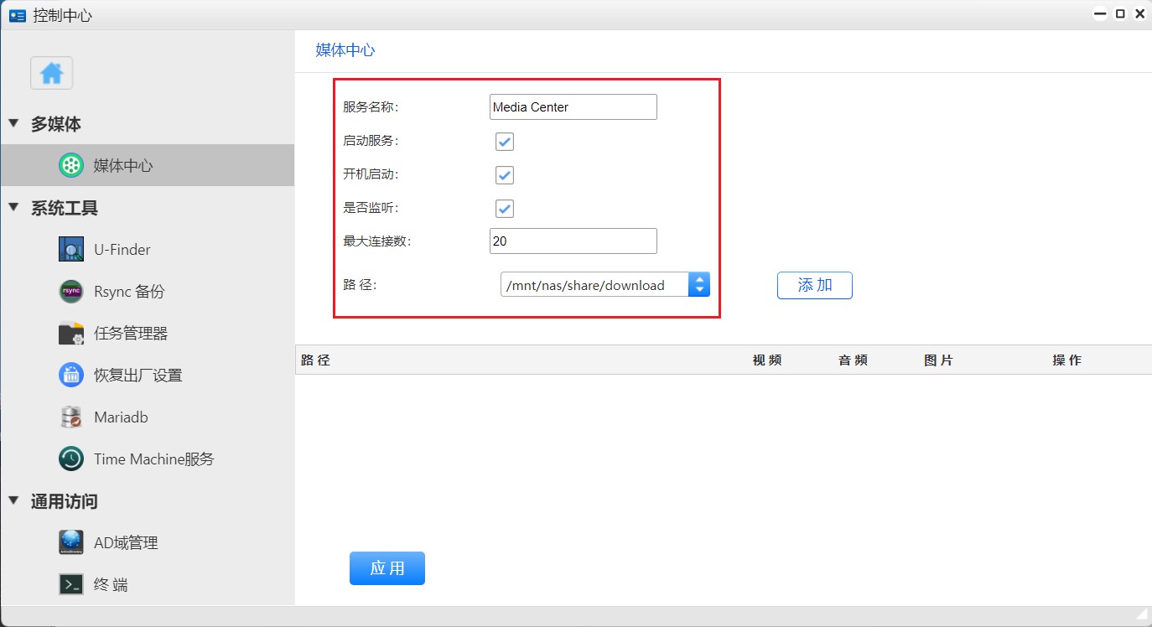Launch the 终端 terminal icon
Image resolution: width=1152 pixels, height=627 pixels.
tap(71, 584)
